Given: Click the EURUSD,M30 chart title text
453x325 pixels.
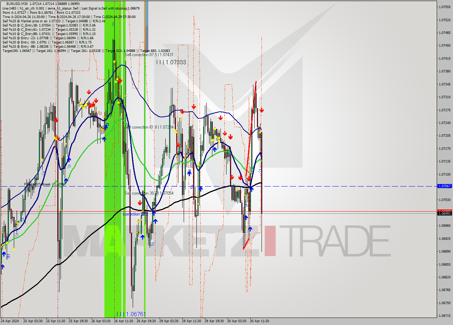Looking at the screenshot, I should point(17,4).
